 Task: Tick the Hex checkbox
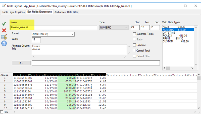[2, 112]
